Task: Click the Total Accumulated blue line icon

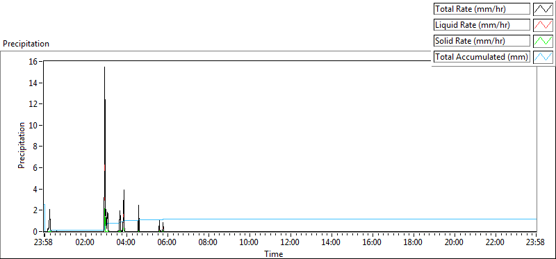Action: tap(543, 57)
